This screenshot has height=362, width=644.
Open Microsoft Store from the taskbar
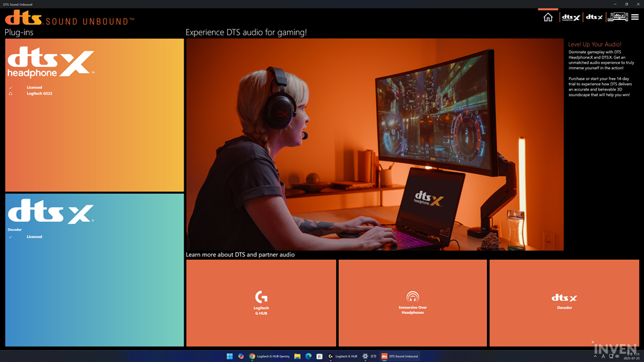(319, 356)
